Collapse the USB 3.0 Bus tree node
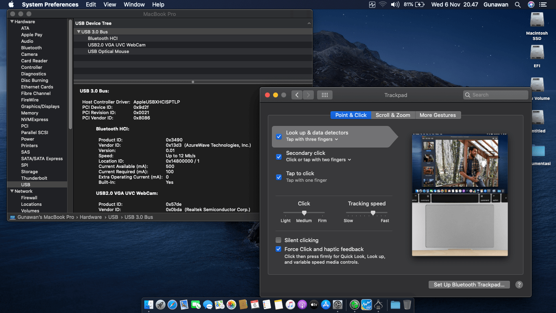Screen dimensions: 556x313 [x=79, y=32]
